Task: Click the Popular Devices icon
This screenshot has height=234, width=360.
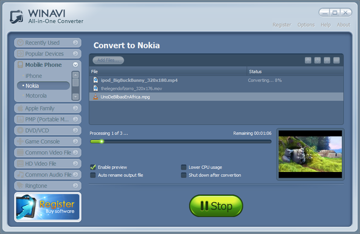Action: [21, 54]
